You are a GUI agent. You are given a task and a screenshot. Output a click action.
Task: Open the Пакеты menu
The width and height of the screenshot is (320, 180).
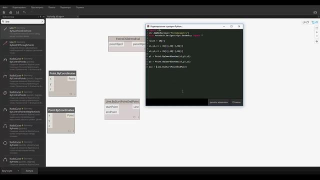point(52,7)
